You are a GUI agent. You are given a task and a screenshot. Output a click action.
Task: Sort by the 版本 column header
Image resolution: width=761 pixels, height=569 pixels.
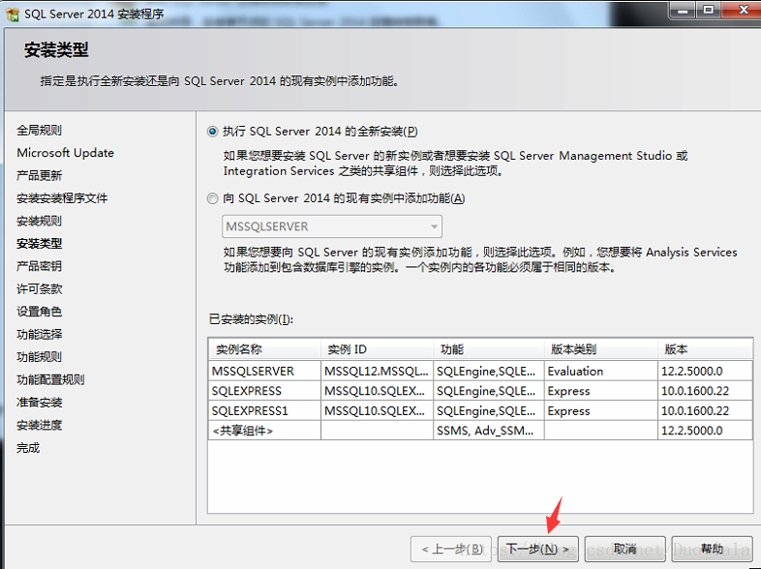705,349
